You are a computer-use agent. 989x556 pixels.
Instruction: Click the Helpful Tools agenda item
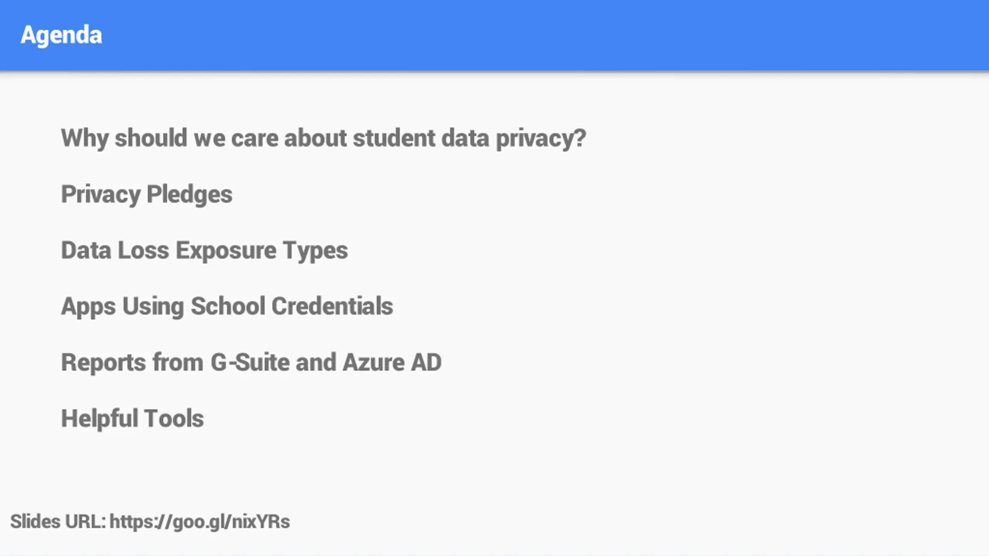point(133,419)
